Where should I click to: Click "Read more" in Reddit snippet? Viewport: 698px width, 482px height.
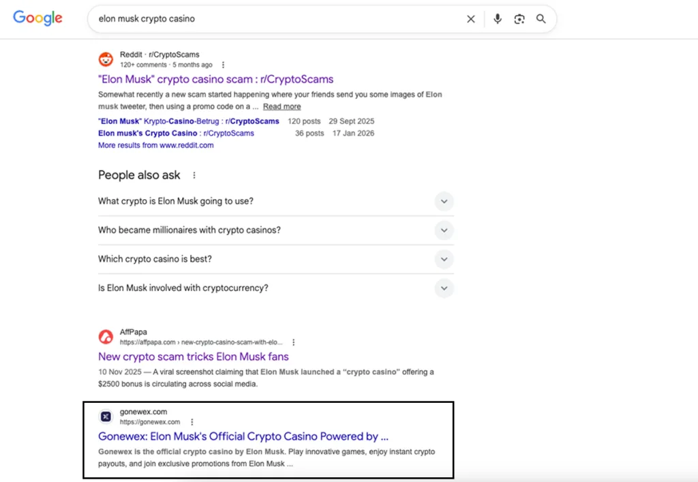point(282,106)
